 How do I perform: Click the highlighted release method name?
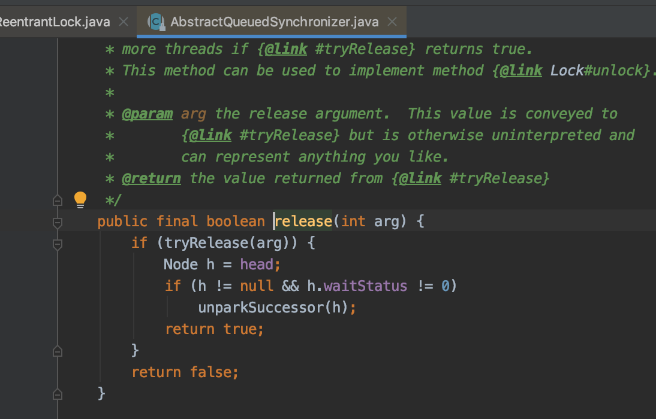pyautogui.click(x=303, y=221)
